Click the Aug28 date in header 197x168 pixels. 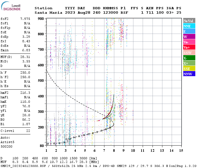point(84,13)
